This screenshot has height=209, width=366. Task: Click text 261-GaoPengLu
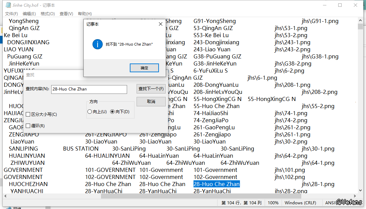tap(214, 127)
